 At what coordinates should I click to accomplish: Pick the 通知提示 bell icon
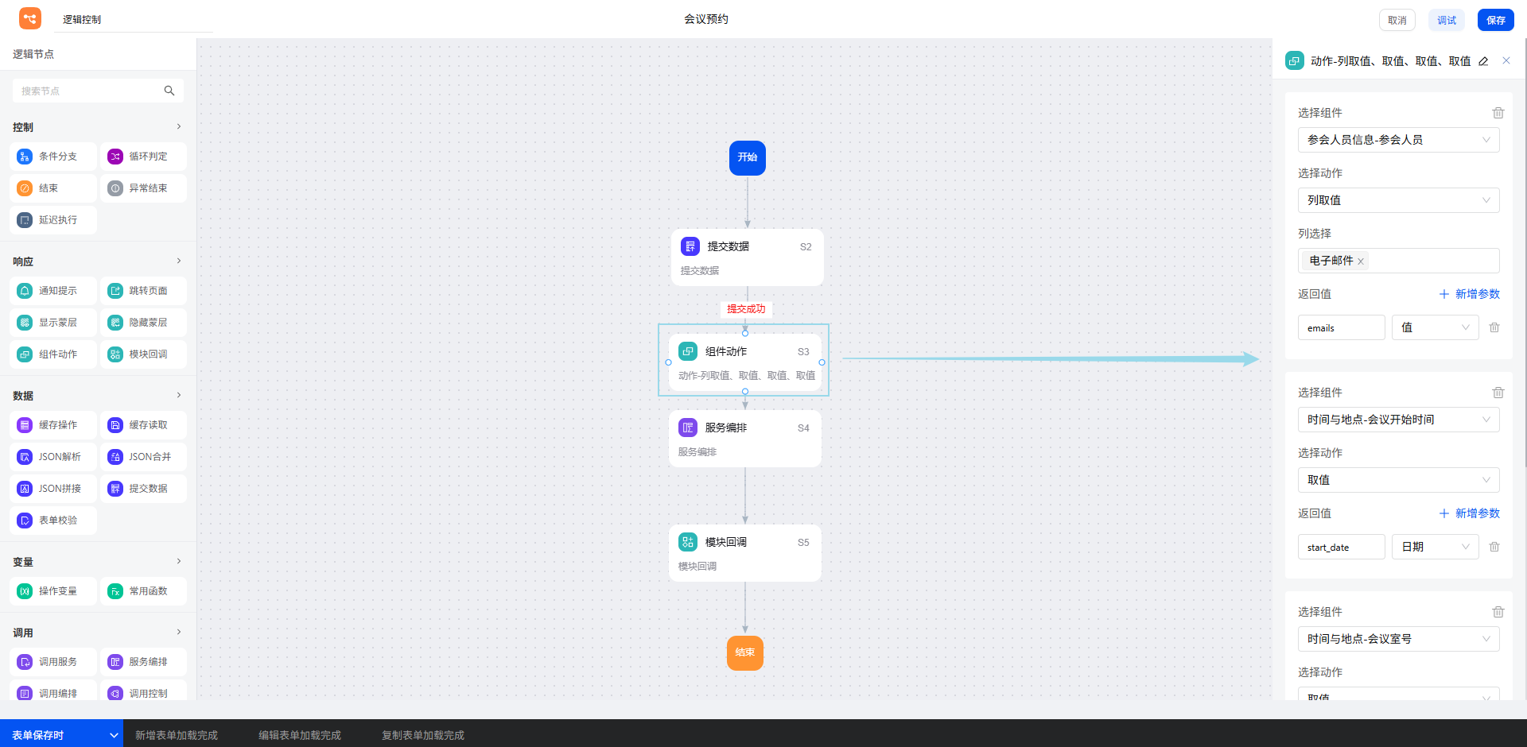[x=25, y=291]
